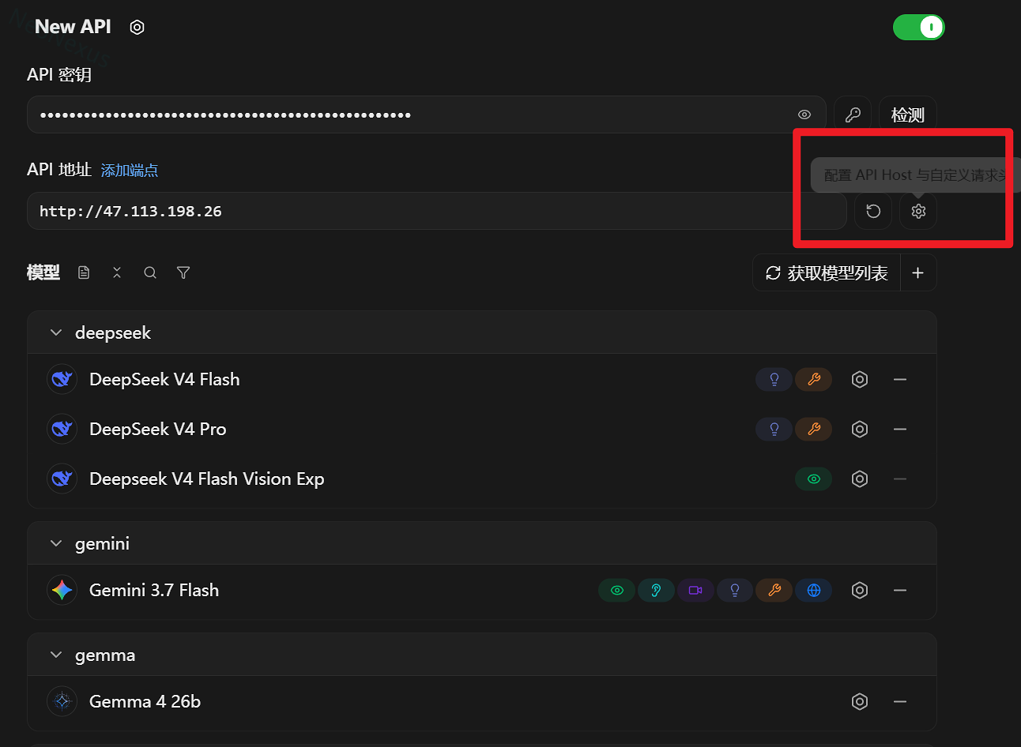Click the reasoning lightbulb tag on DeepSeek V4 Pro

pyautogui.click(x=774, y=429)
